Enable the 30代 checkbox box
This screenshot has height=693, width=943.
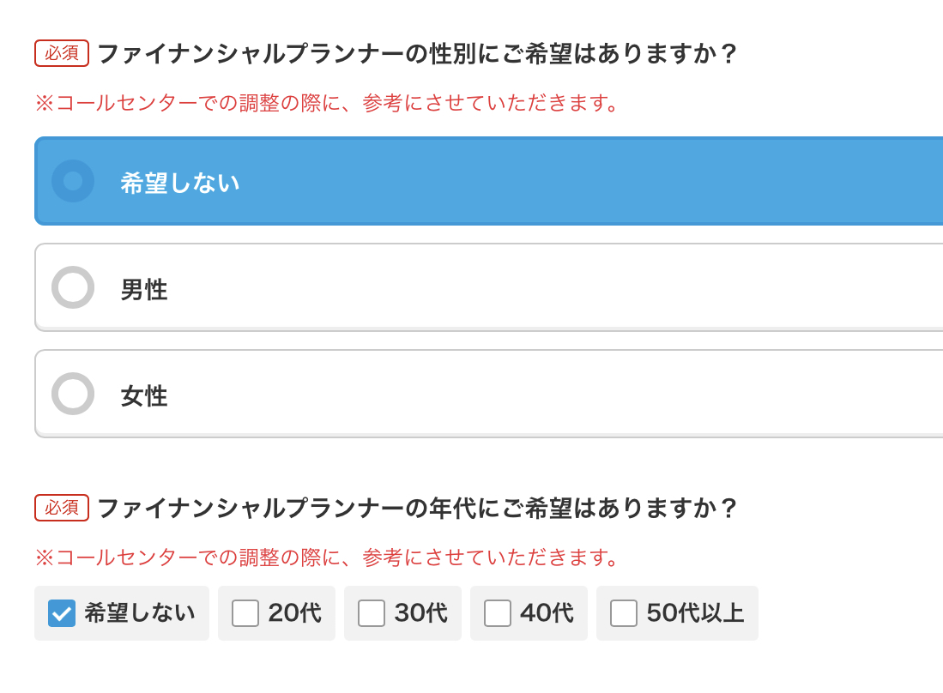coord(372,613)
